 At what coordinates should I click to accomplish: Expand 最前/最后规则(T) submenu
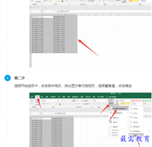(118, 113)
